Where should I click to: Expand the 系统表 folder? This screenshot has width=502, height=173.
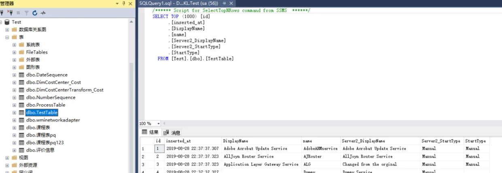(14, 45)
